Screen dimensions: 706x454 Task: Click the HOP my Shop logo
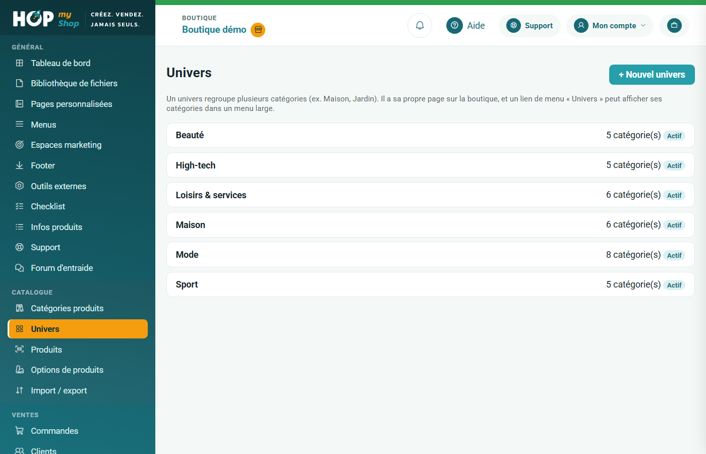pos(46,19)
